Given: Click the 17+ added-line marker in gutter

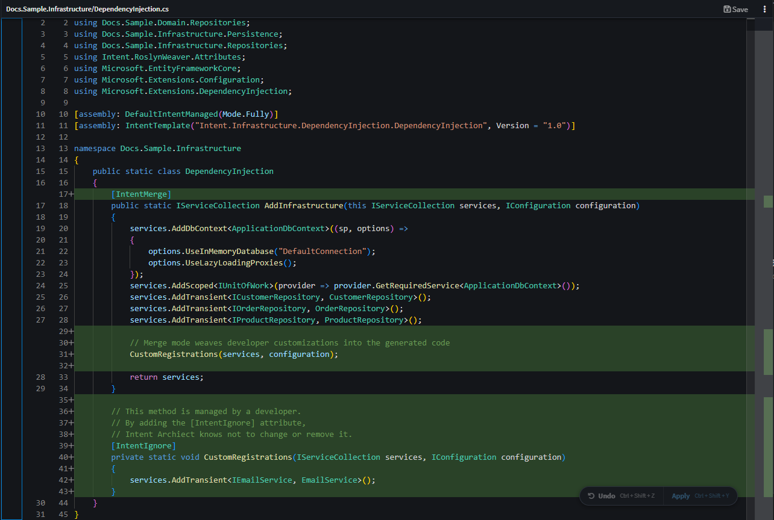Looking at the screenshot, I should coord(66,194).
